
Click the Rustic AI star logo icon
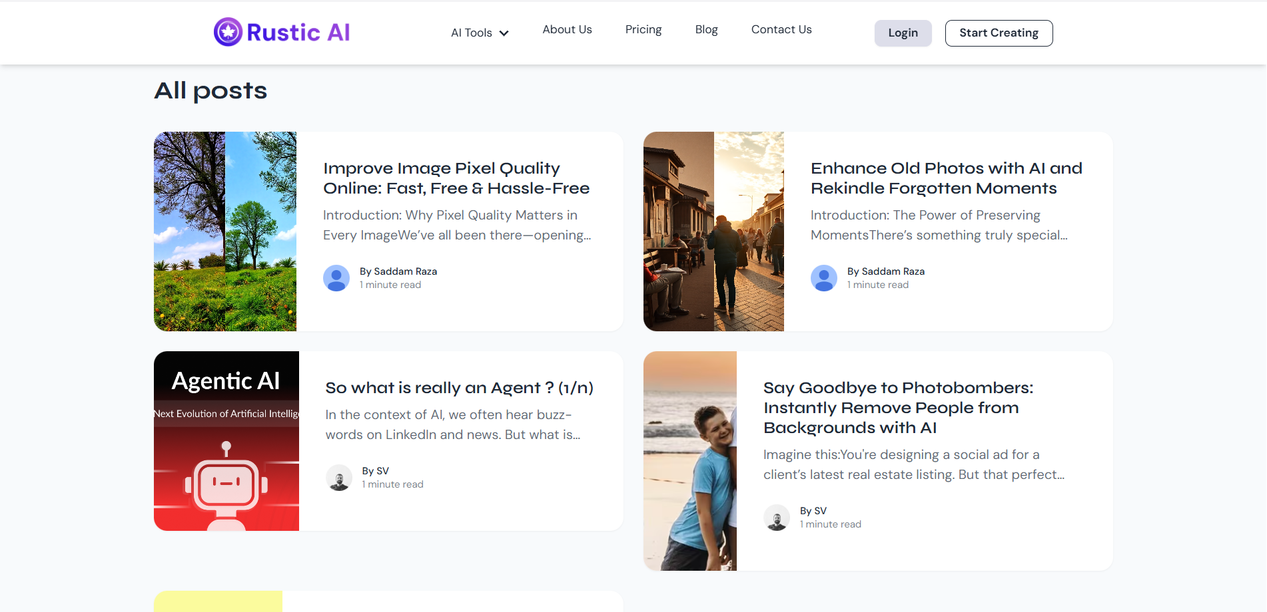(228, 32)
